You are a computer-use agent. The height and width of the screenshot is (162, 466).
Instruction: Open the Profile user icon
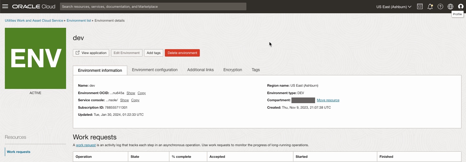coord(461,6)
